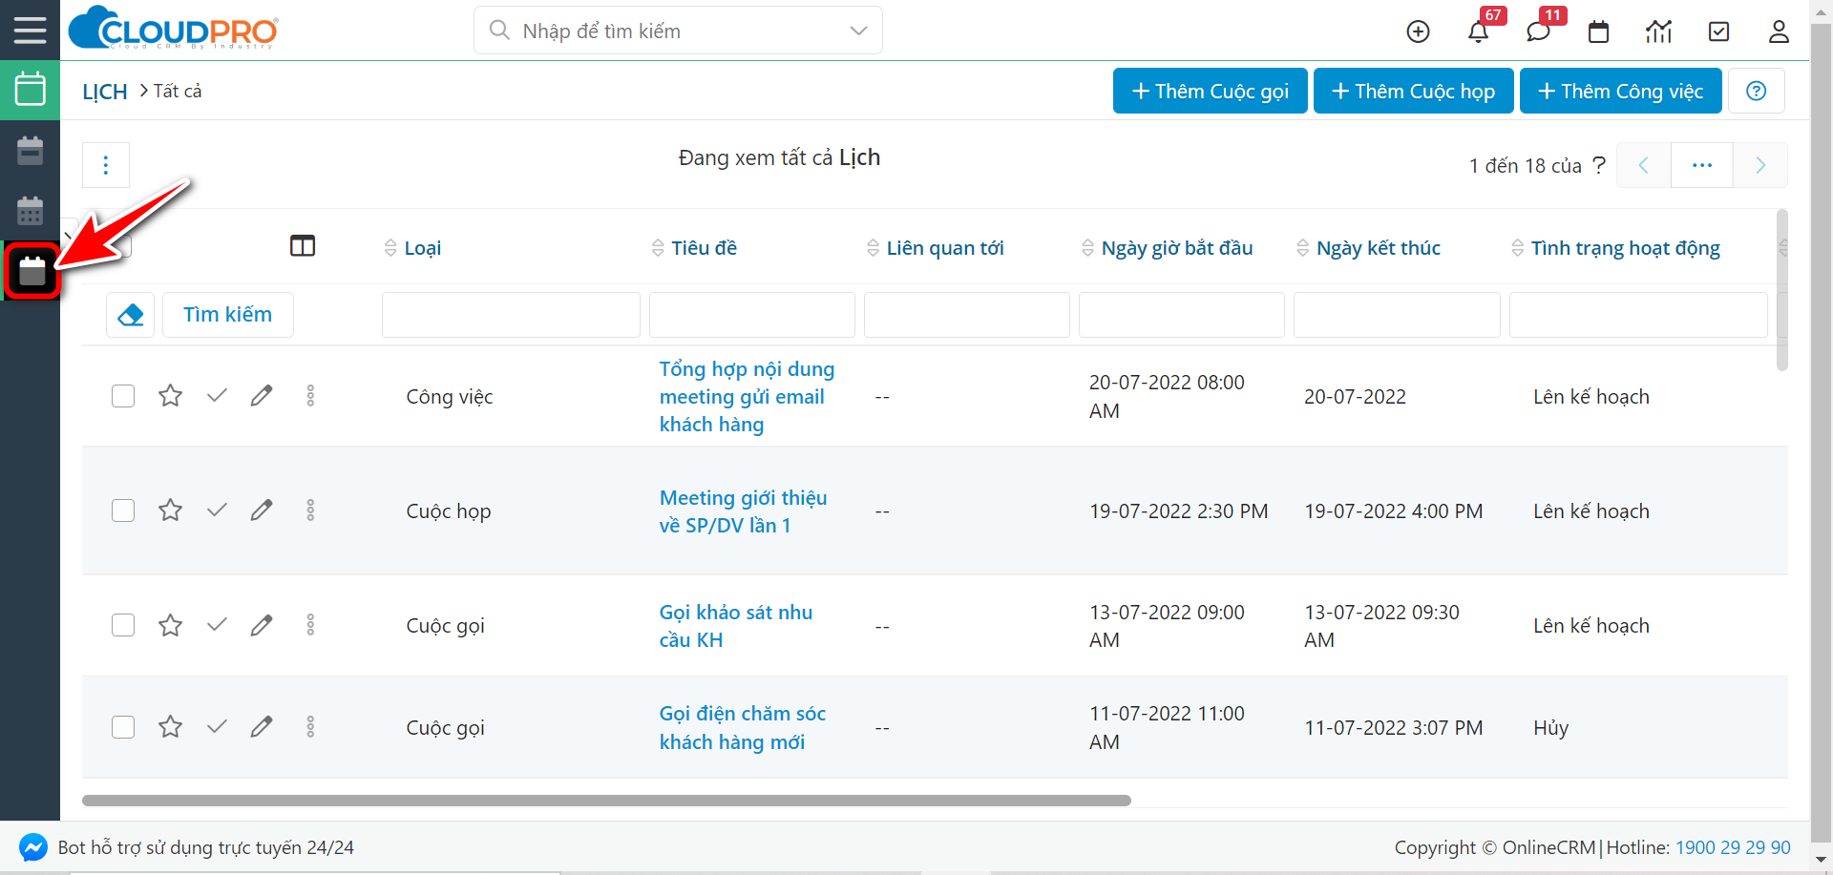Sort by Tình trạng hoạt động column
The height and width of the screenshot is (875, 1833).
coord(1615,248)
